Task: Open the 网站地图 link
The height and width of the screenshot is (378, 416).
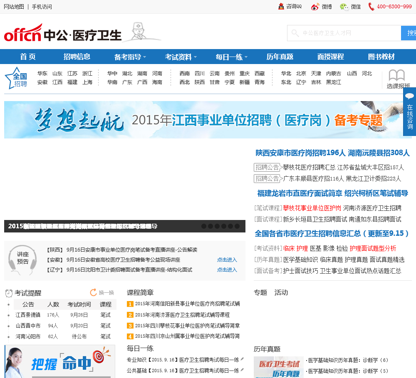Action: tap(14, 7)
